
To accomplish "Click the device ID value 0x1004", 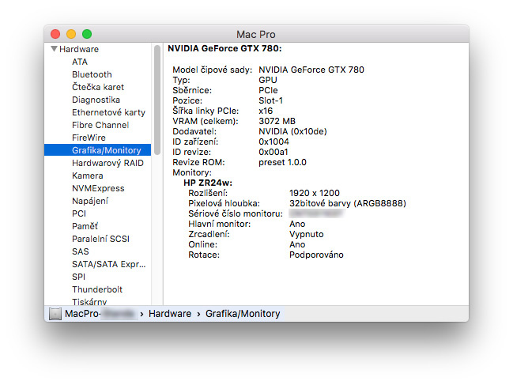I will [x=273, y=142].
